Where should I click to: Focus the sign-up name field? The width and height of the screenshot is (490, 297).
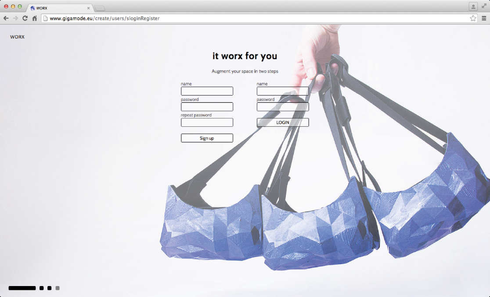click(x=207, y=91)
